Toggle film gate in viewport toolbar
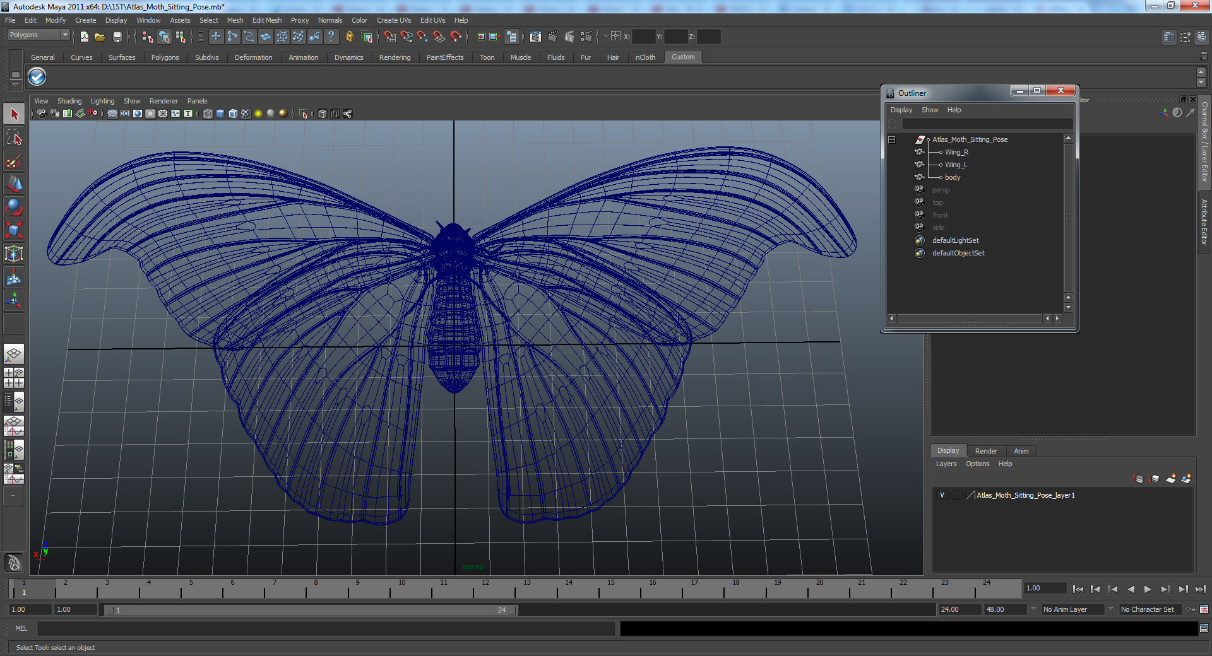Viewport: 1212px width, 656px height. pos(125,114)
